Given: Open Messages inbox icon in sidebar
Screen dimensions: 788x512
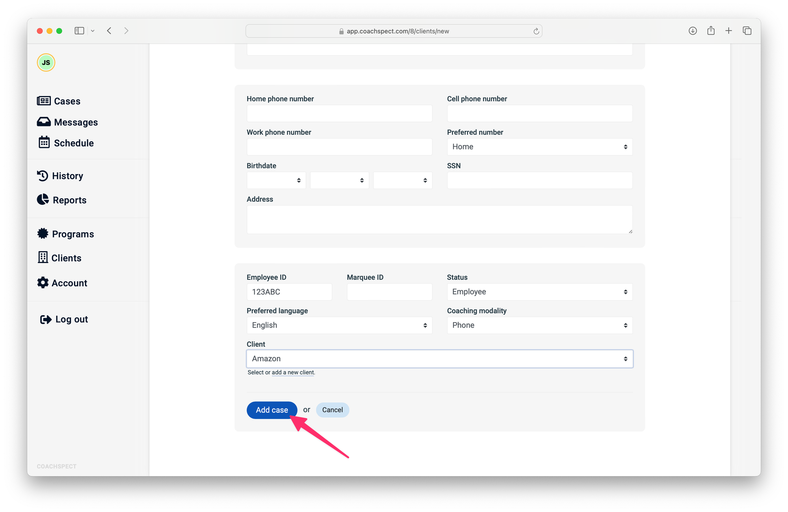Looking at the screenshot, I should click(44, 122).
